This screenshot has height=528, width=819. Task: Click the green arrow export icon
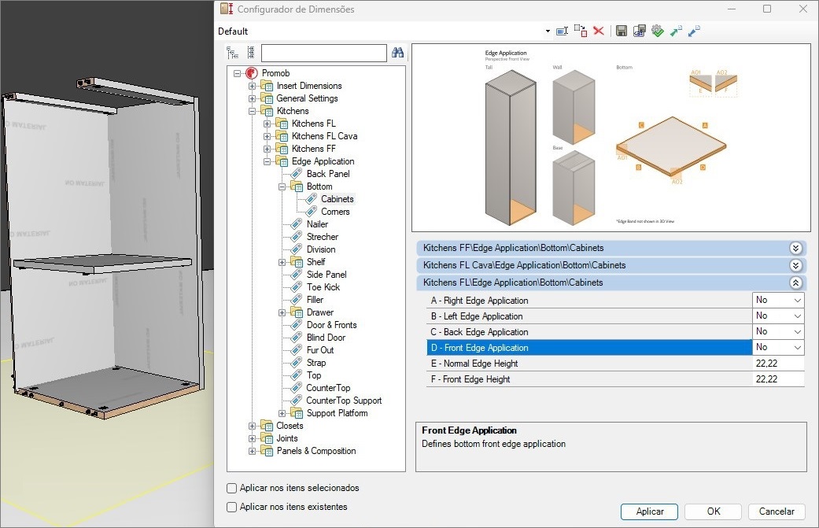point(676,31)
